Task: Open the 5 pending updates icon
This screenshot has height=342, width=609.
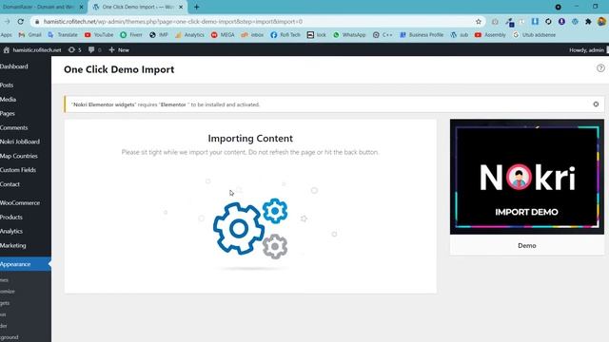Action: click(x=74, y=50)
